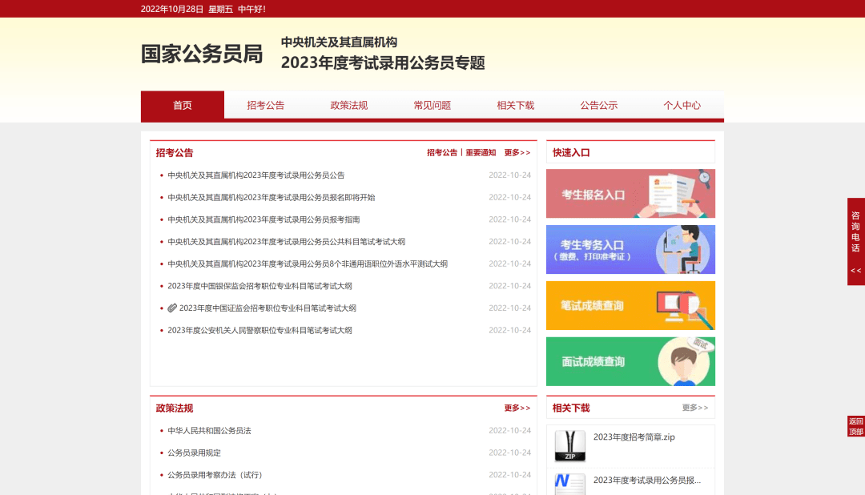Open 公务员录用考察办法（试行） link
Image resolution: width=865 pixels, height=495 pixels.
[216, 475]
